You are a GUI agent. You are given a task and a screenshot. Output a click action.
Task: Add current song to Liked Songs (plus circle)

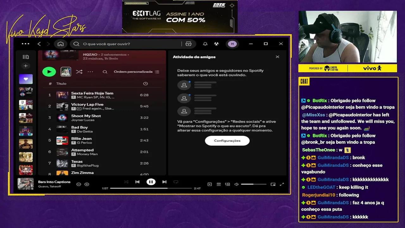pyautogui.click(x=87, y=184)
